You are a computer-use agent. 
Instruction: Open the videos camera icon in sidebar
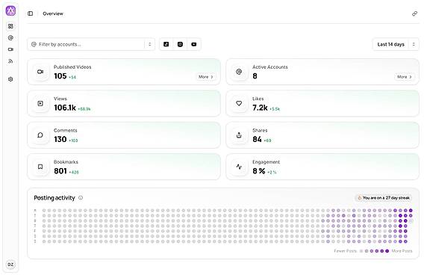(x=10, y=49)
